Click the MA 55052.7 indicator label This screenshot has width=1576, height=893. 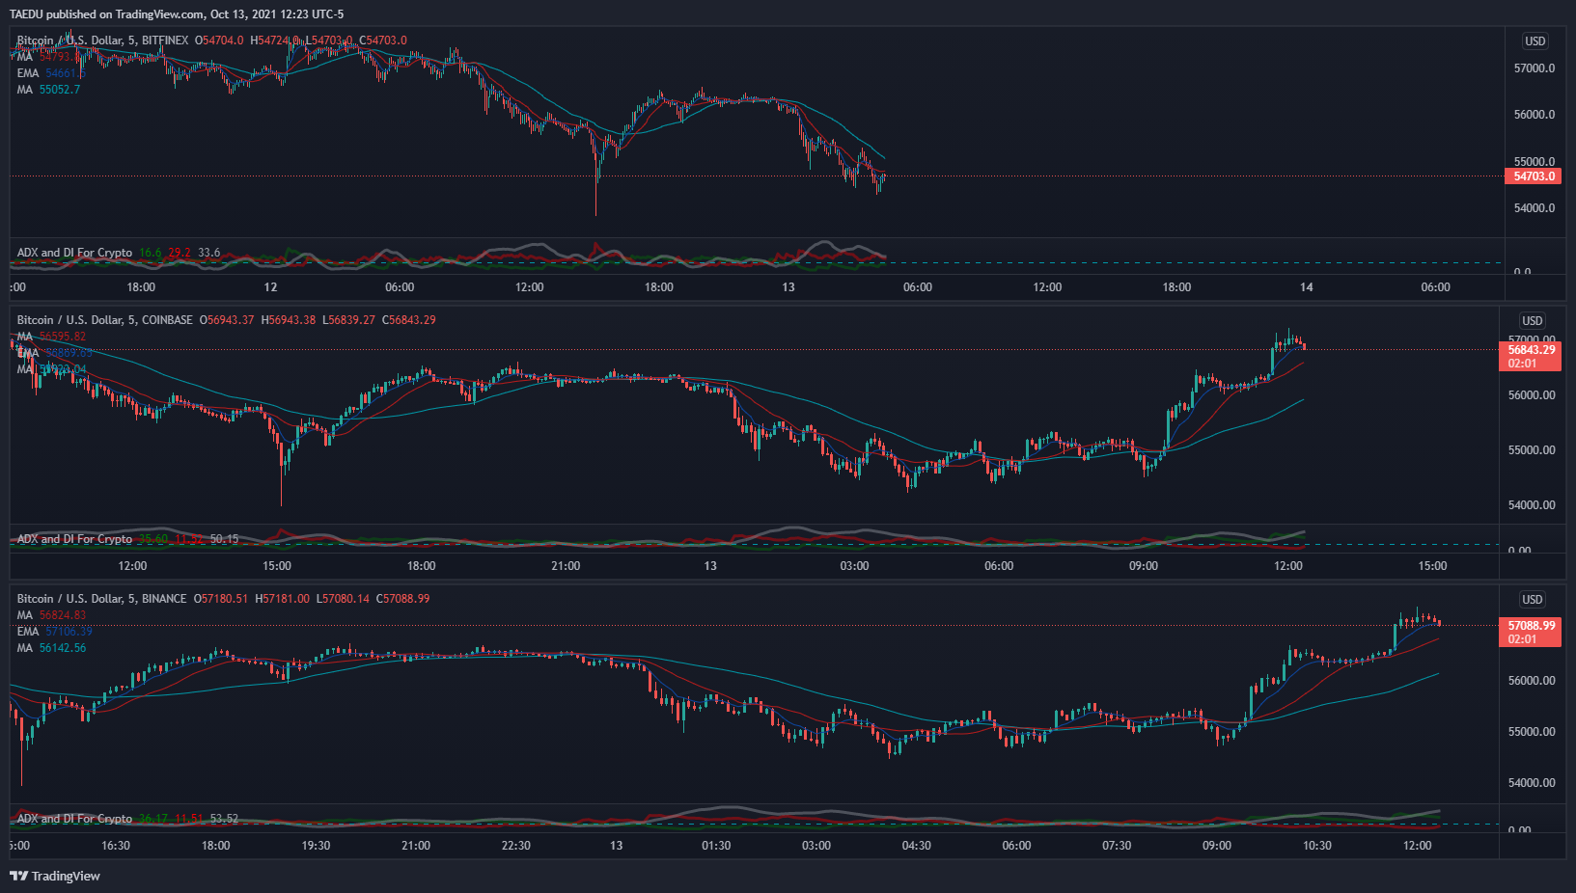click(x=48, y=90)
